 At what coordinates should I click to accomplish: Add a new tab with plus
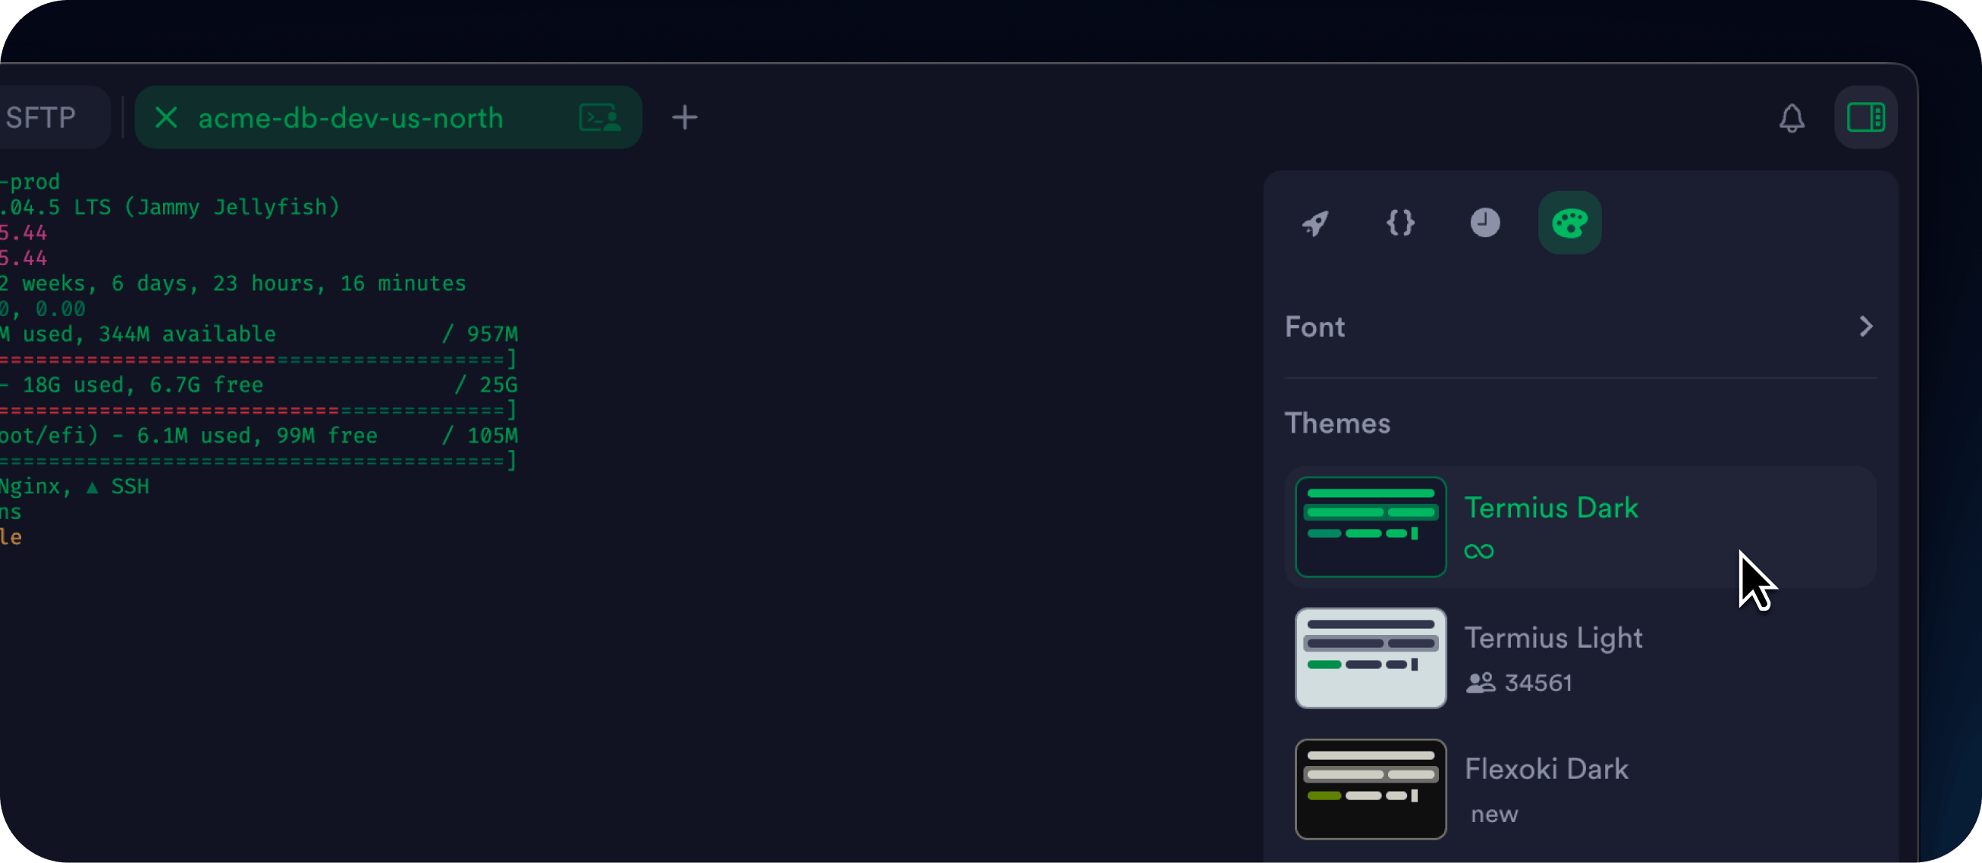click(684, 118)
